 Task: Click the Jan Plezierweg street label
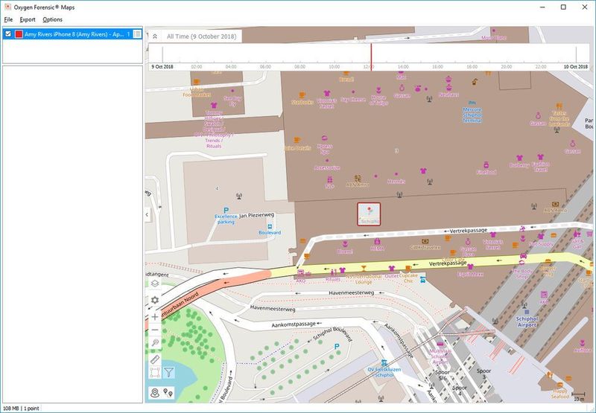256,215
